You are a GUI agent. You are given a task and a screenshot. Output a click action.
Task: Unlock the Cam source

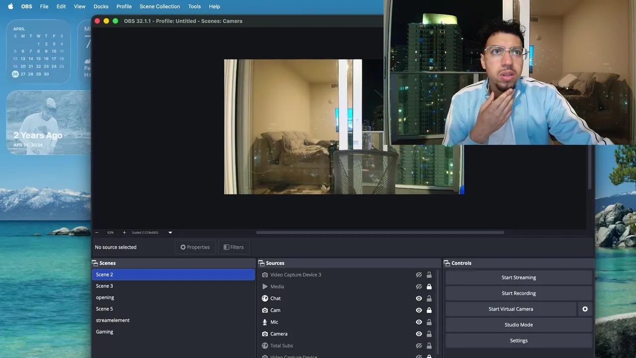tap(429, 310)
